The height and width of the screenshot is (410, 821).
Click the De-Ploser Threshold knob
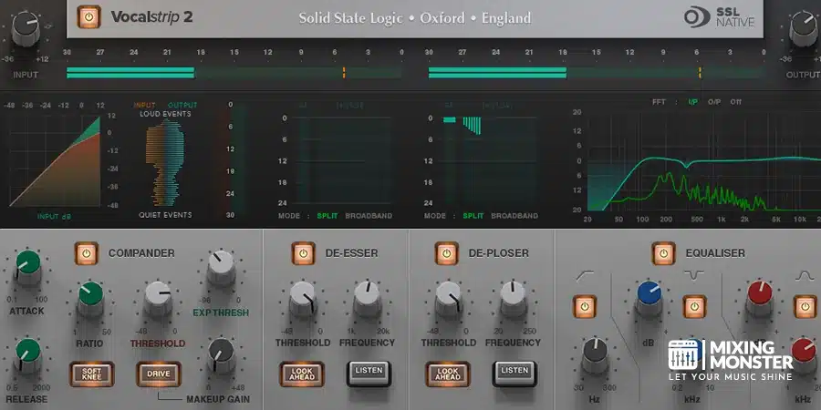coord(449,298)
